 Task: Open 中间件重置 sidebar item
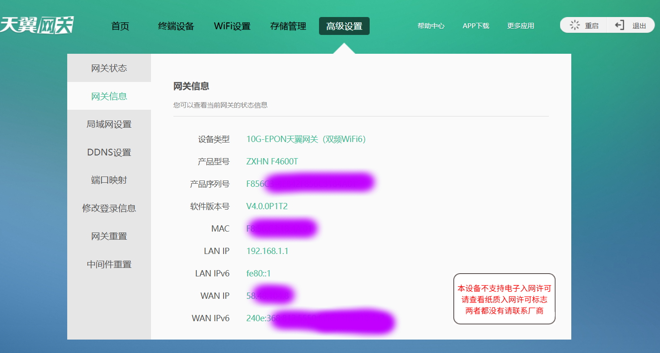click(109, 264)
